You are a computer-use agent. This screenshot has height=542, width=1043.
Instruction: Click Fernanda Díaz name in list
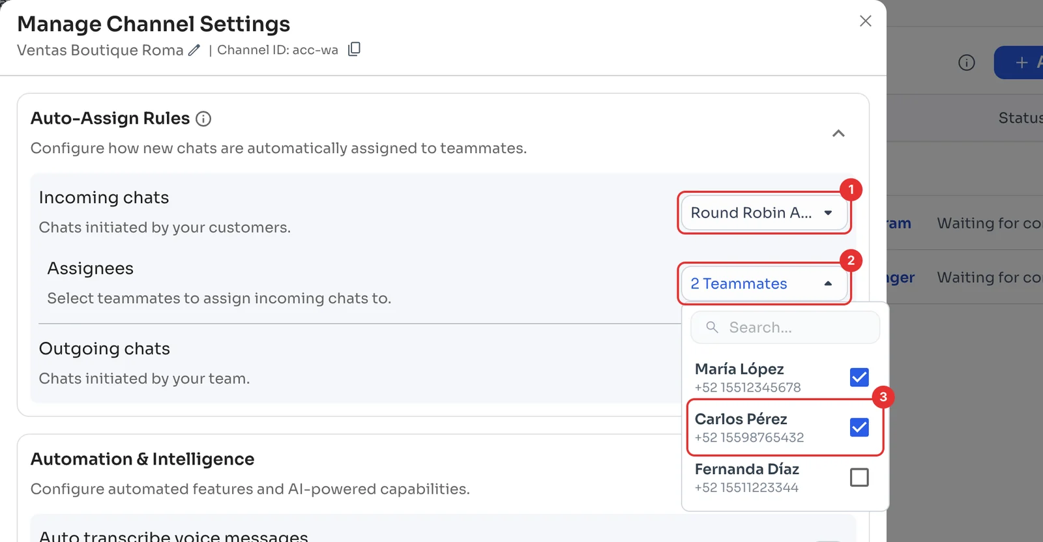click(x=747, y=469)
